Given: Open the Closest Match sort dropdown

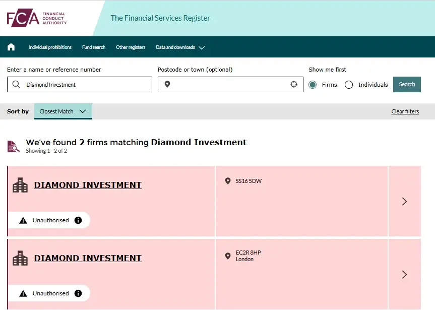Looking at the screenshot, I should coord(63,111).
